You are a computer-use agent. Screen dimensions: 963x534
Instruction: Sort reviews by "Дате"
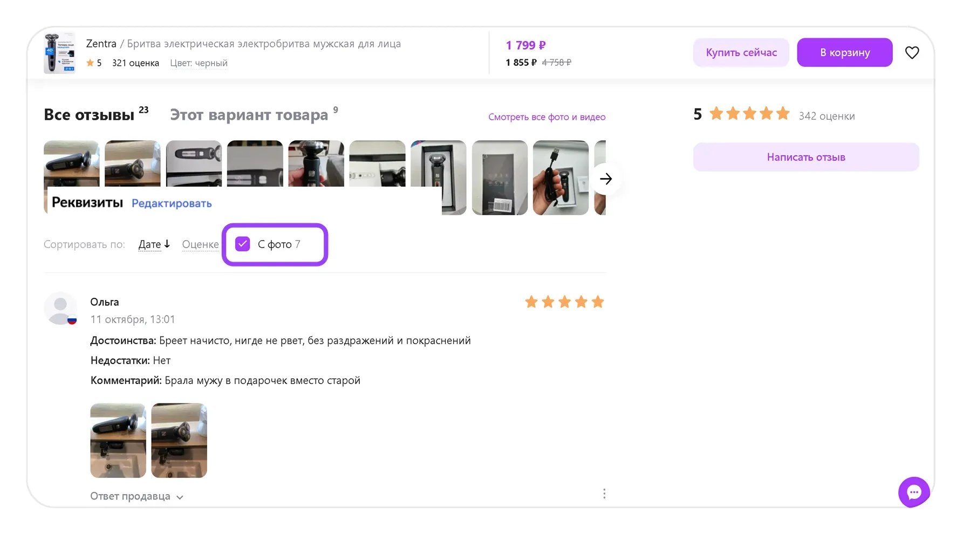tap(154, 244)
